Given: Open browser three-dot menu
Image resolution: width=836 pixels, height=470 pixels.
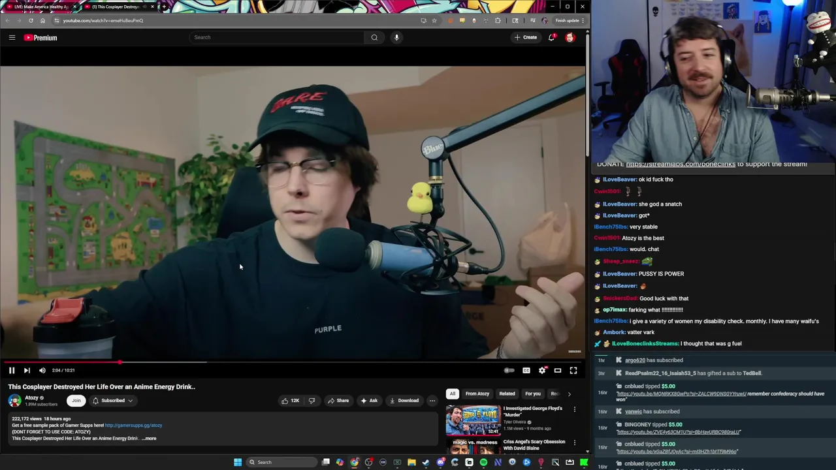Looking at the screenshot, I should pyautogui.click(x=583, y=20).
